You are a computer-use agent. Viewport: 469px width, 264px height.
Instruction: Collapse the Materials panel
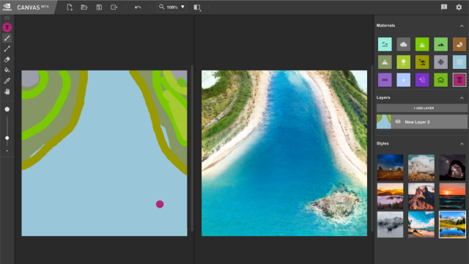[462, 26]
